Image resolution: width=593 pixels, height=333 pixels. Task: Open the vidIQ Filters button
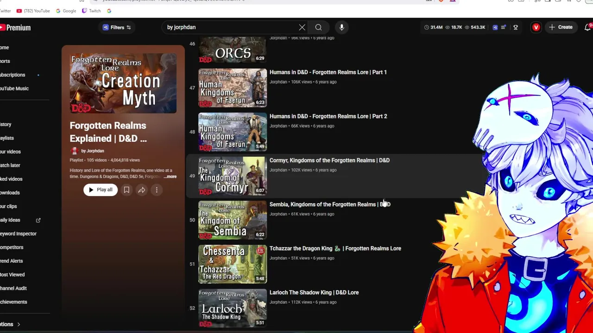(117, 27)
